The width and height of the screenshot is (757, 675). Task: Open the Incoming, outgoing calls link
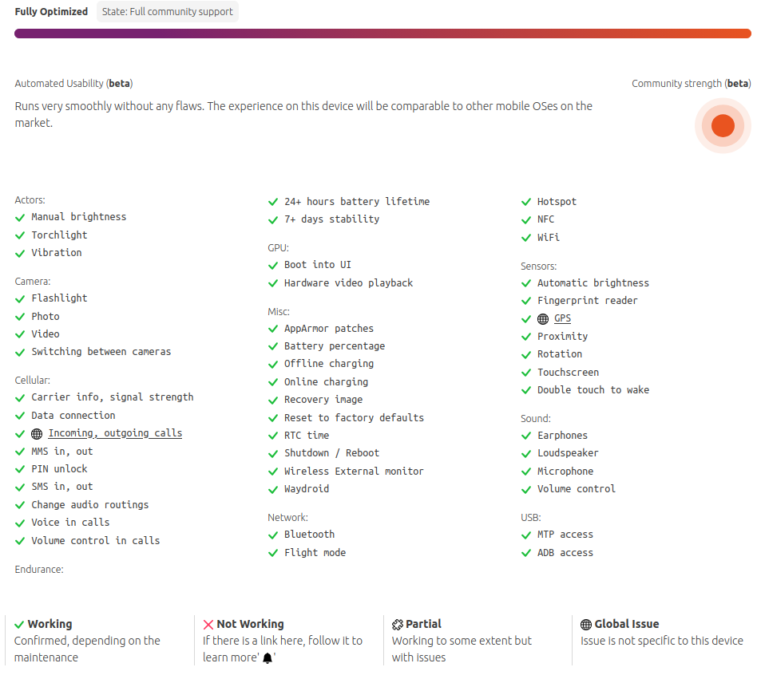(115, 433)
